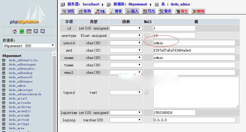Click the database icon before 64guwennet breadcrumb
This screenshot has height=132, width=246.
point(109,5)
